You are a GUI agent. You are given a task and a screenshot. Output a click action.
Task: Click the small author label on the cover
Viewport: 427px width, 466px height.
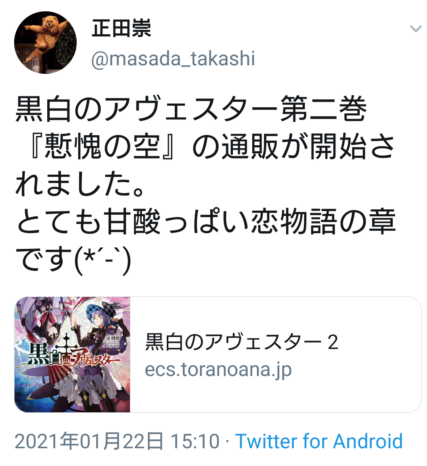pyautogui.click(x=114, y=339)
